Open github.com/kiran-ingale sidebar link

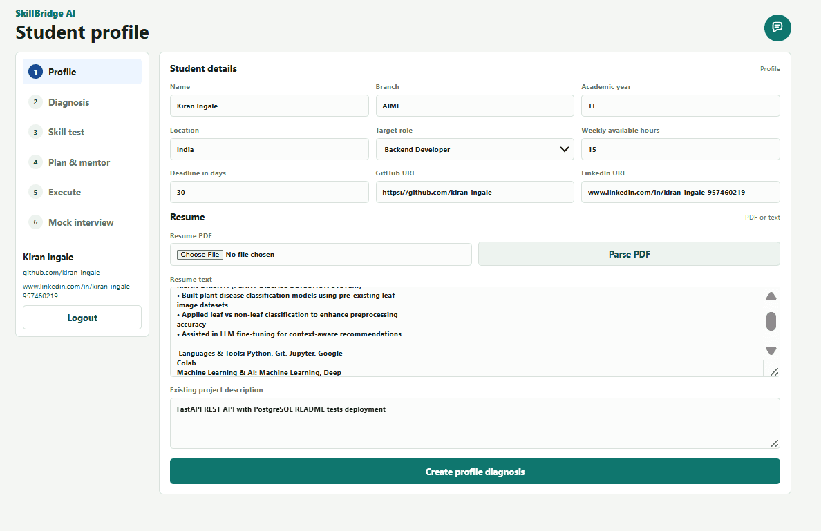pos(62,273)
